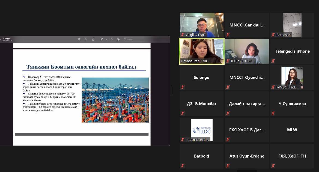Click the MLW participant tile
Image resolution: width=319 pixels, height=172 pixels.
pyautogui.click(x=292, y=130)
